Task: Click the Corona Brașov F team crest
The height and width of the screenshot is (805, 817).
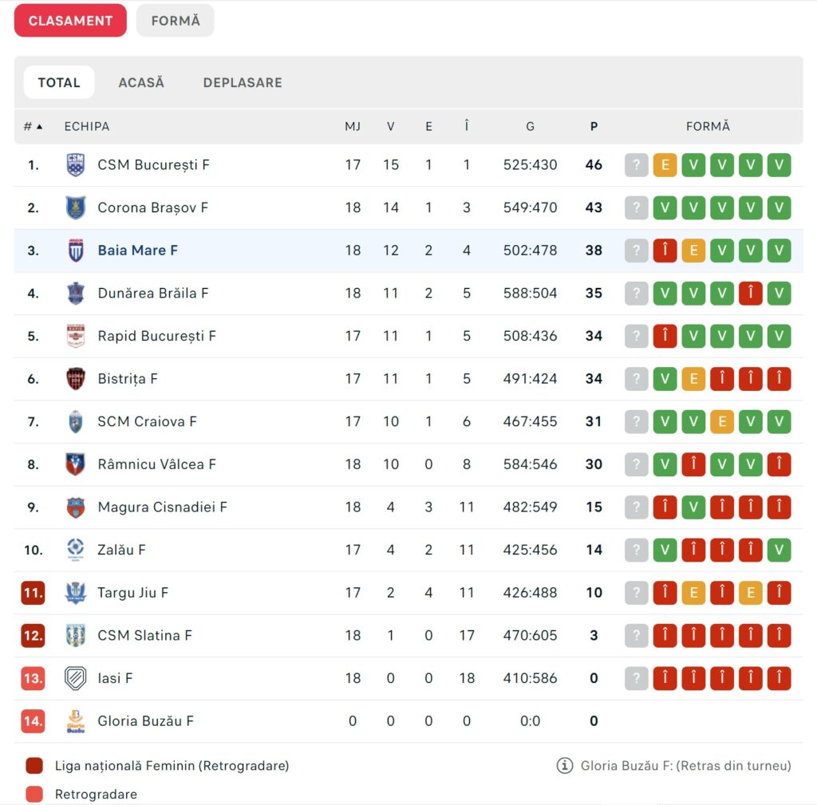Action: click(75, 208)
